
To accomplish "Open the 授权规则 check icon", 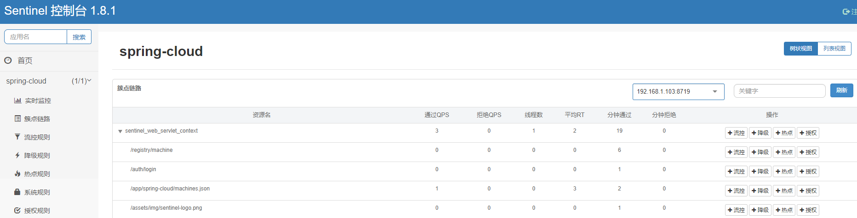I will point(17,210).
